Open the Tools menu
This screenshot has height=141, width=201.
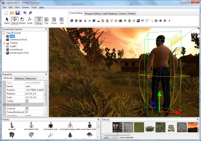(x=34, y=7)
